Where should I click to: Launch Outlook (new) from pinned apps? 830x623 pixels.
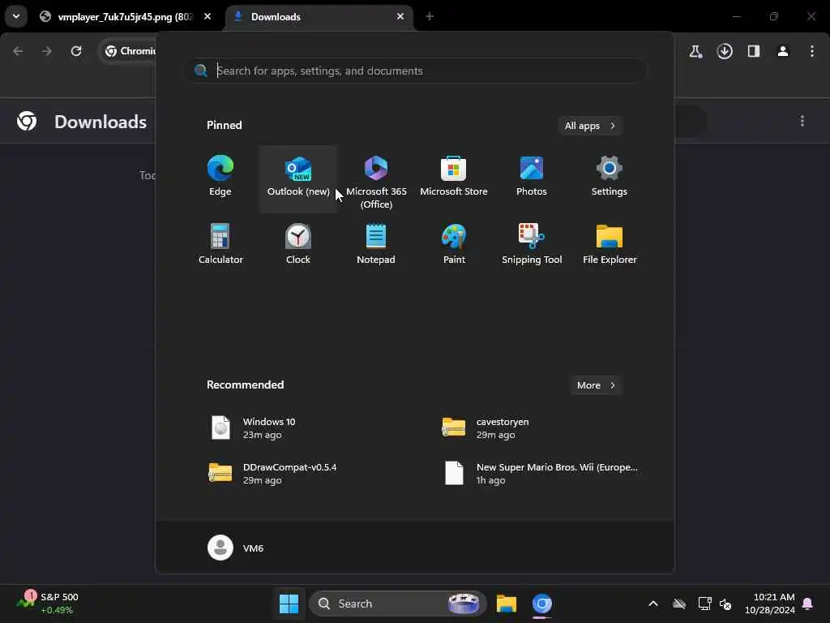click(298, 178)
